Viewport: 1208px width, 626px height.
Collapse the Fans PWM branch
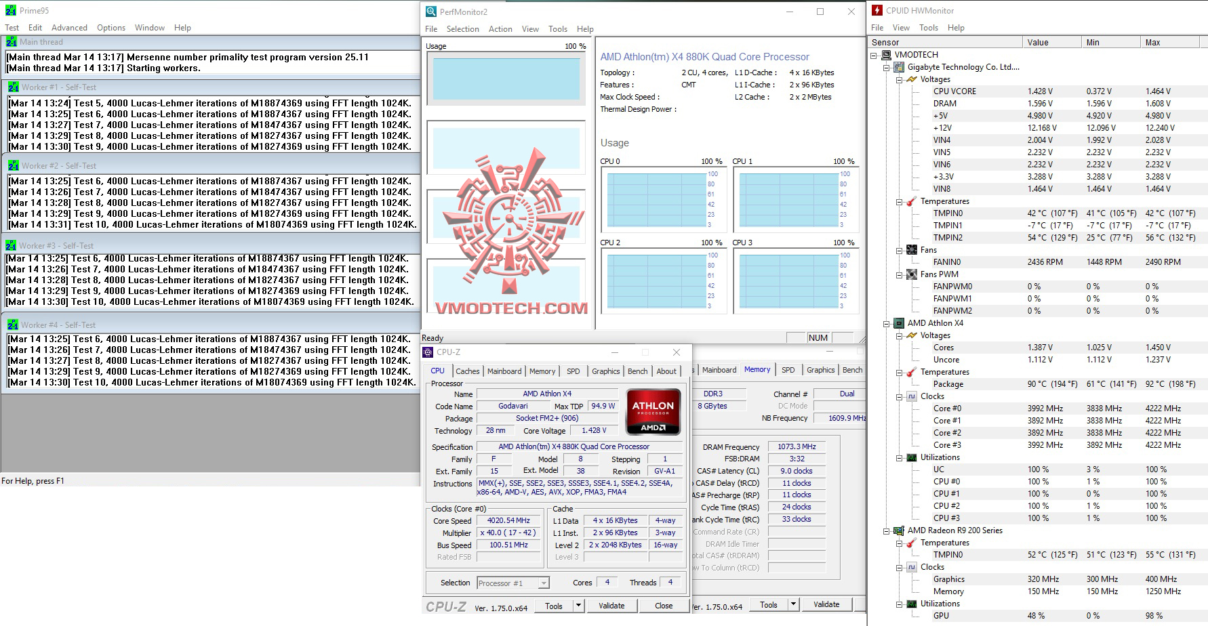point(900,274)
